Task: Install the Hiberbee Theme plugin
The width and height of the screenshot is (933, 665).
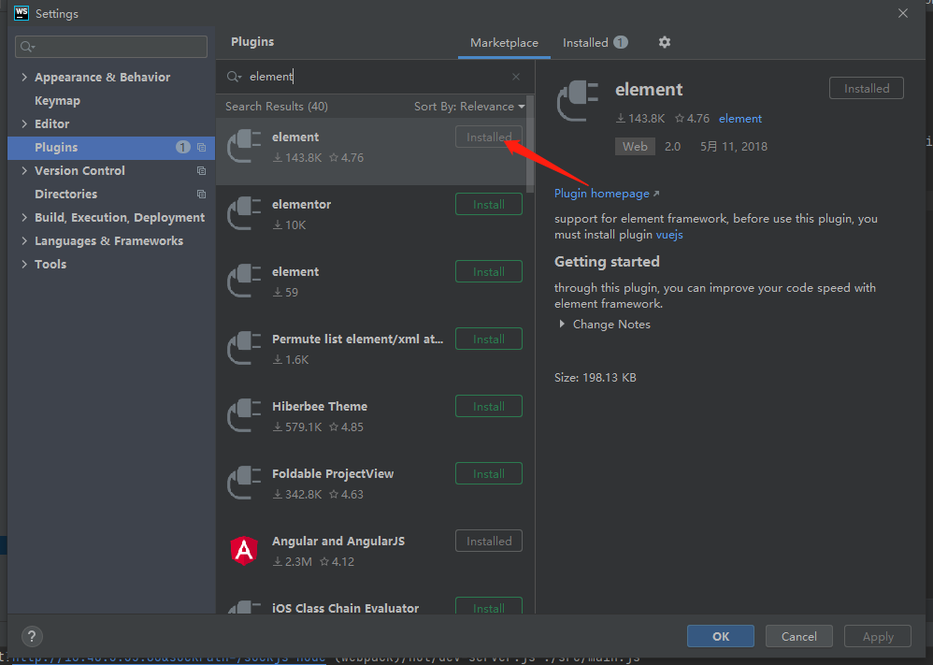Action: tap(489, 406)
